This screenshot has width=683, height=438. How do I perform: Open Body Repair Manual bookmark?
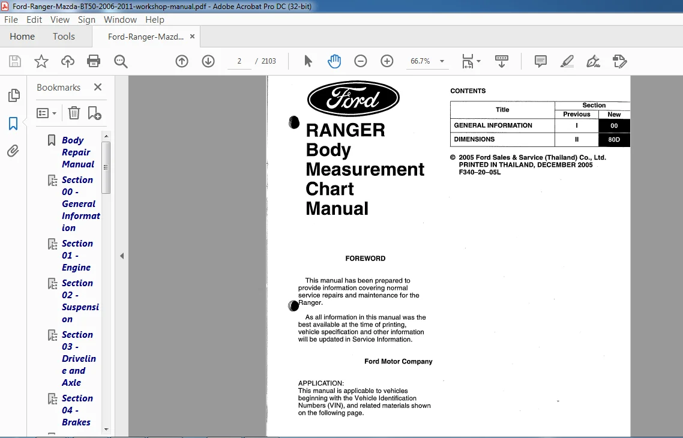[78, 152]
